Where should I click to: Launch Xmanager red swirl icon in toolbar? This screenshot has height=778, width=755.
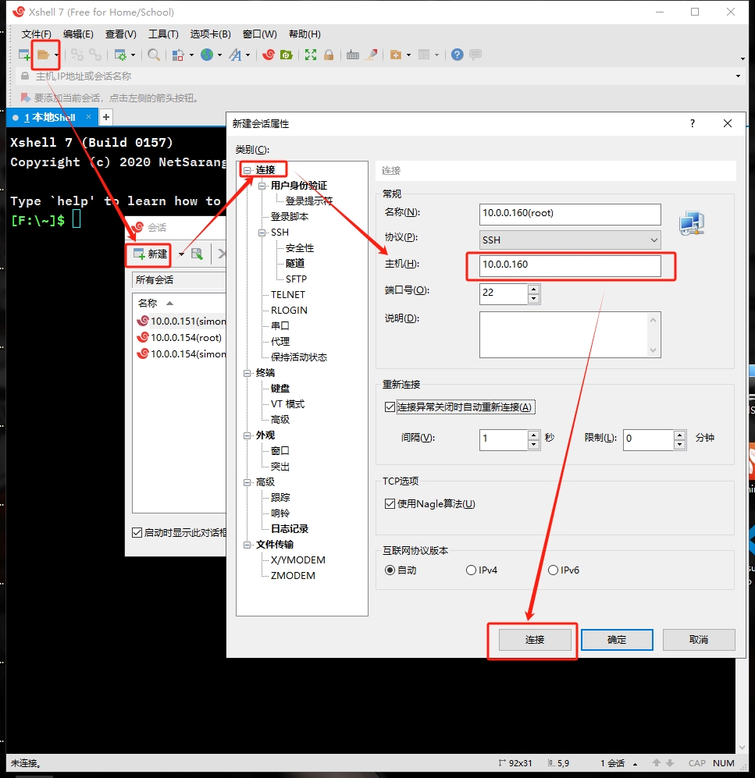(x=269, y=55)
